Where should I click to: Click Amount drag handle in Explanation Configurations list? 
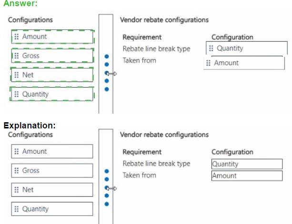[x=16, y=152]
